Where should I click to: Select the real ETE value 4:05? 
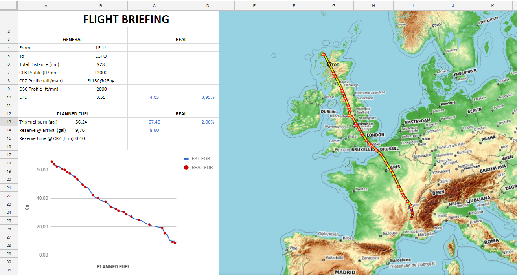click(154, 97)
